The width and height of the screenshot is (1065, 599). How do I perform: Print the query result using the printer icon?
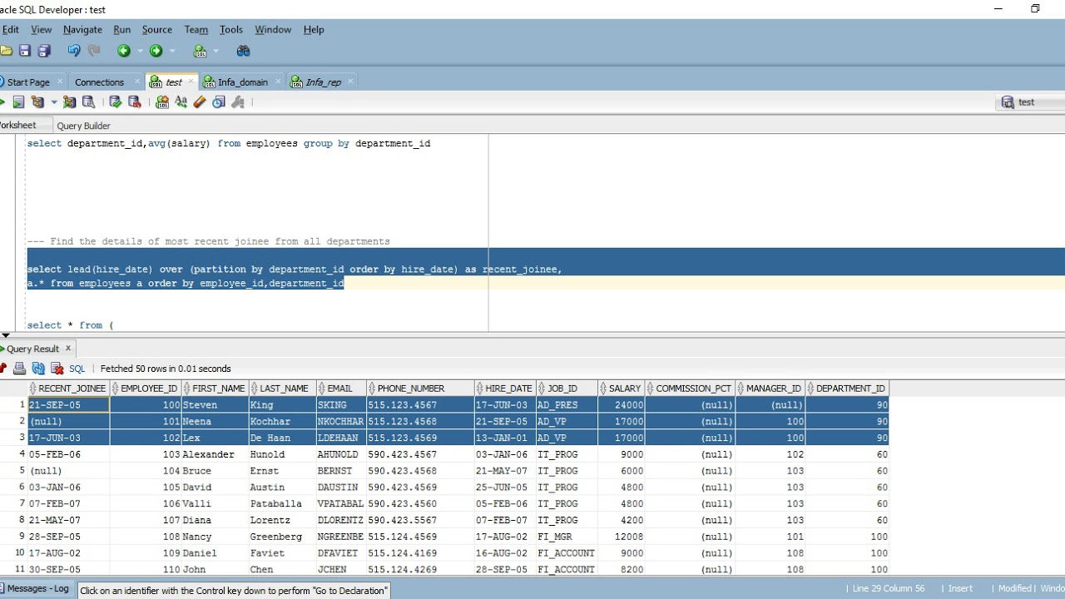(x=19, y=369)
